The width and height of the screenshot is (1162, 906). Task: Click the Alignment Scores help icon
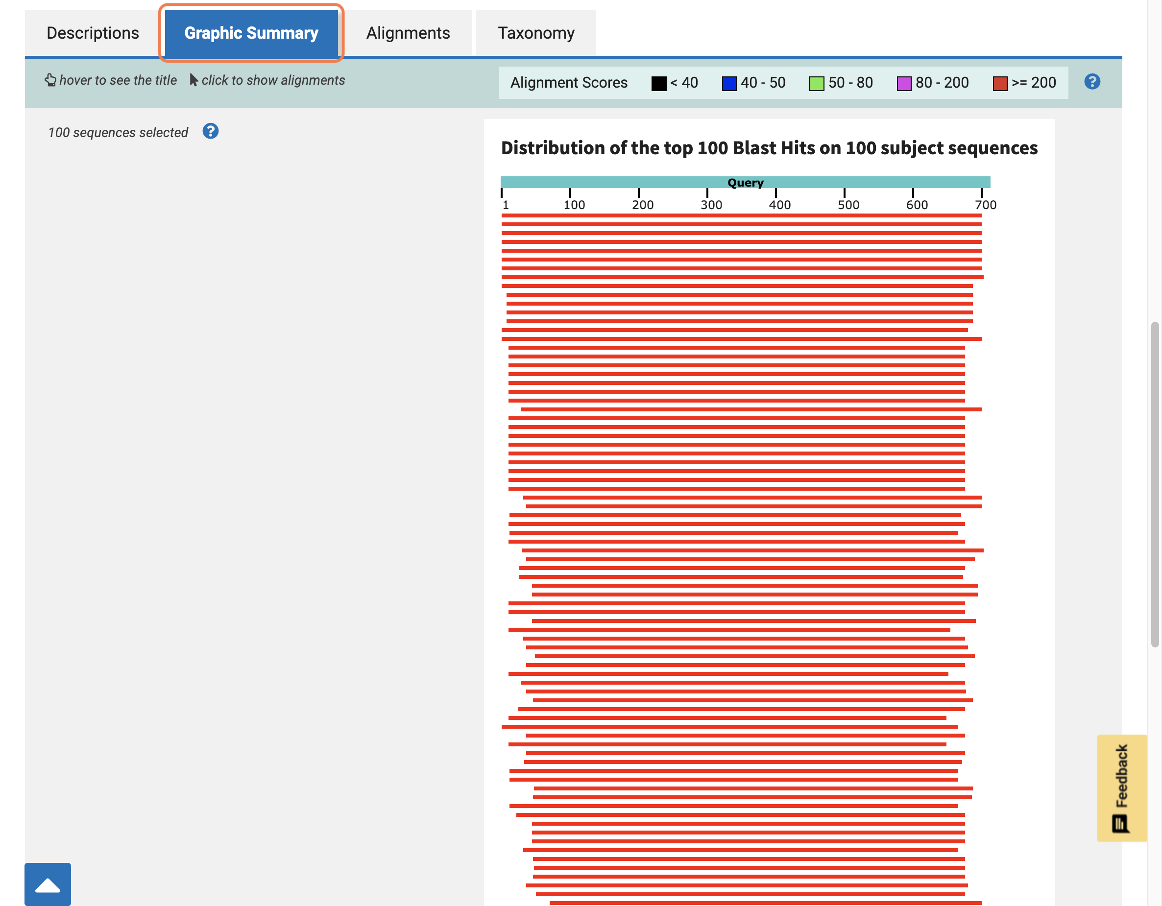pyautogui.click(x=1092, y=82)
